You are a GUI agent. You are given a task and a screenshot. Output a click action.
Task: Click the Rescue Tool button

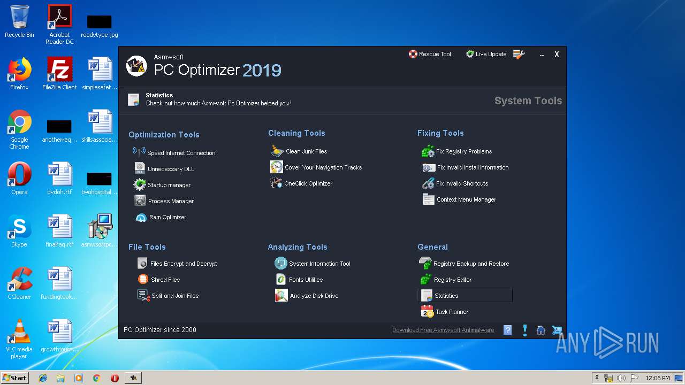pos(430,54)
